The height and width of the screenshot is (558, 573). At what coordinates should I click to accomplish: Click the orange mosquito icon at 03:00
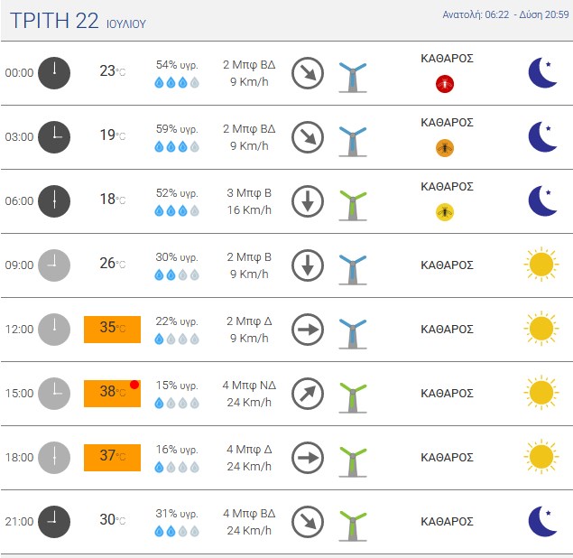[x=445, y=148]
